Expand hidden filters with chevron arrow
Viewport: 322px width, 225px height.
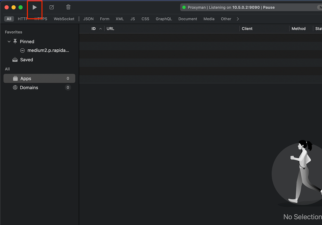(x=238, y=19)
